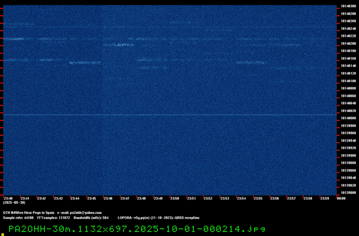Click the 10140300 frequency label

348,6
